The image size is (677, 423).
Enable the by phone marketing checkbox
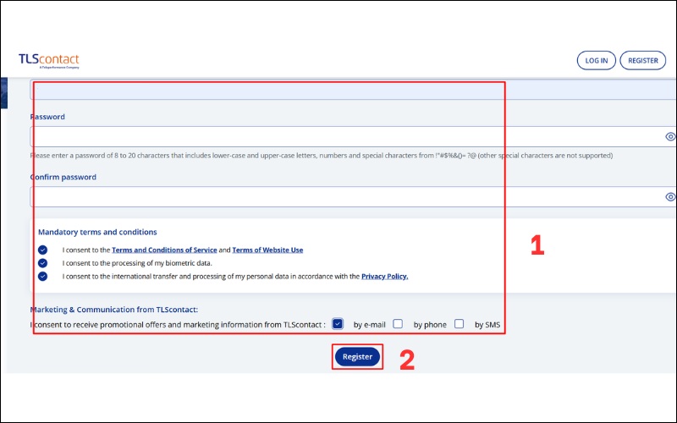click(398, 323)
